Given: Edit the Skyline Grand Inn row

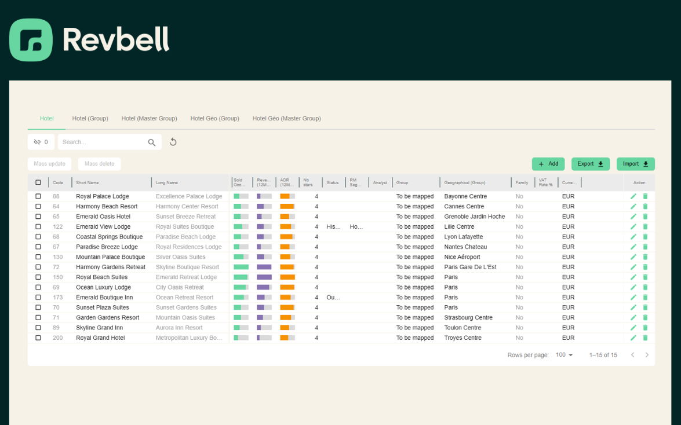Looking at the screenshot, I should point(633,327).
